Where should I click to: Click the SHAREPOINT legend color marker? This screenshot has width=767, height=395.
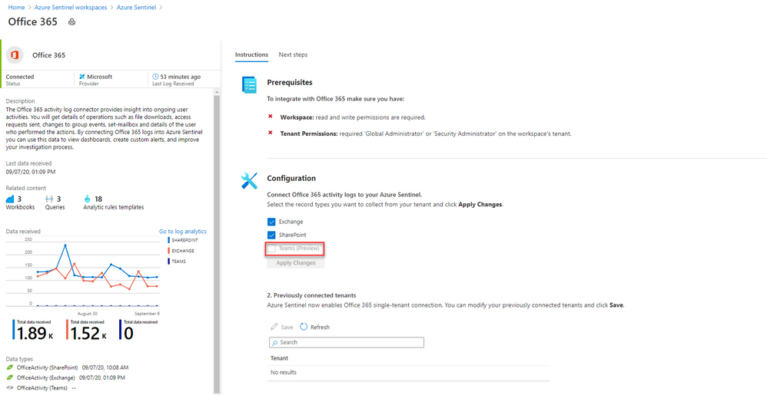click(168, 240)
